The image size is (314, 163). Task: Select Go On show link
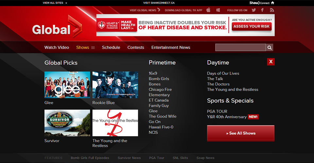point(155,122)
